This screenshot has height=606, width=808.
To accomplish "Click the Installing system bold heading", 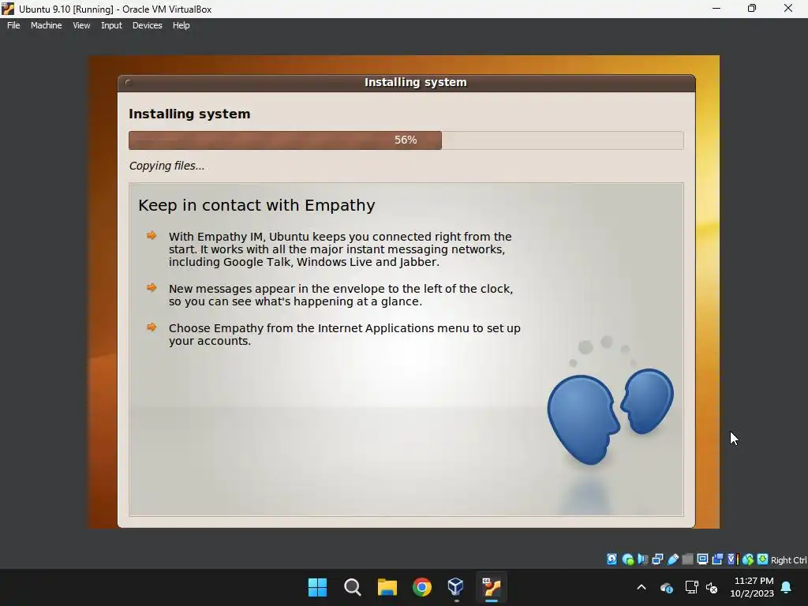I will point(189,114).
